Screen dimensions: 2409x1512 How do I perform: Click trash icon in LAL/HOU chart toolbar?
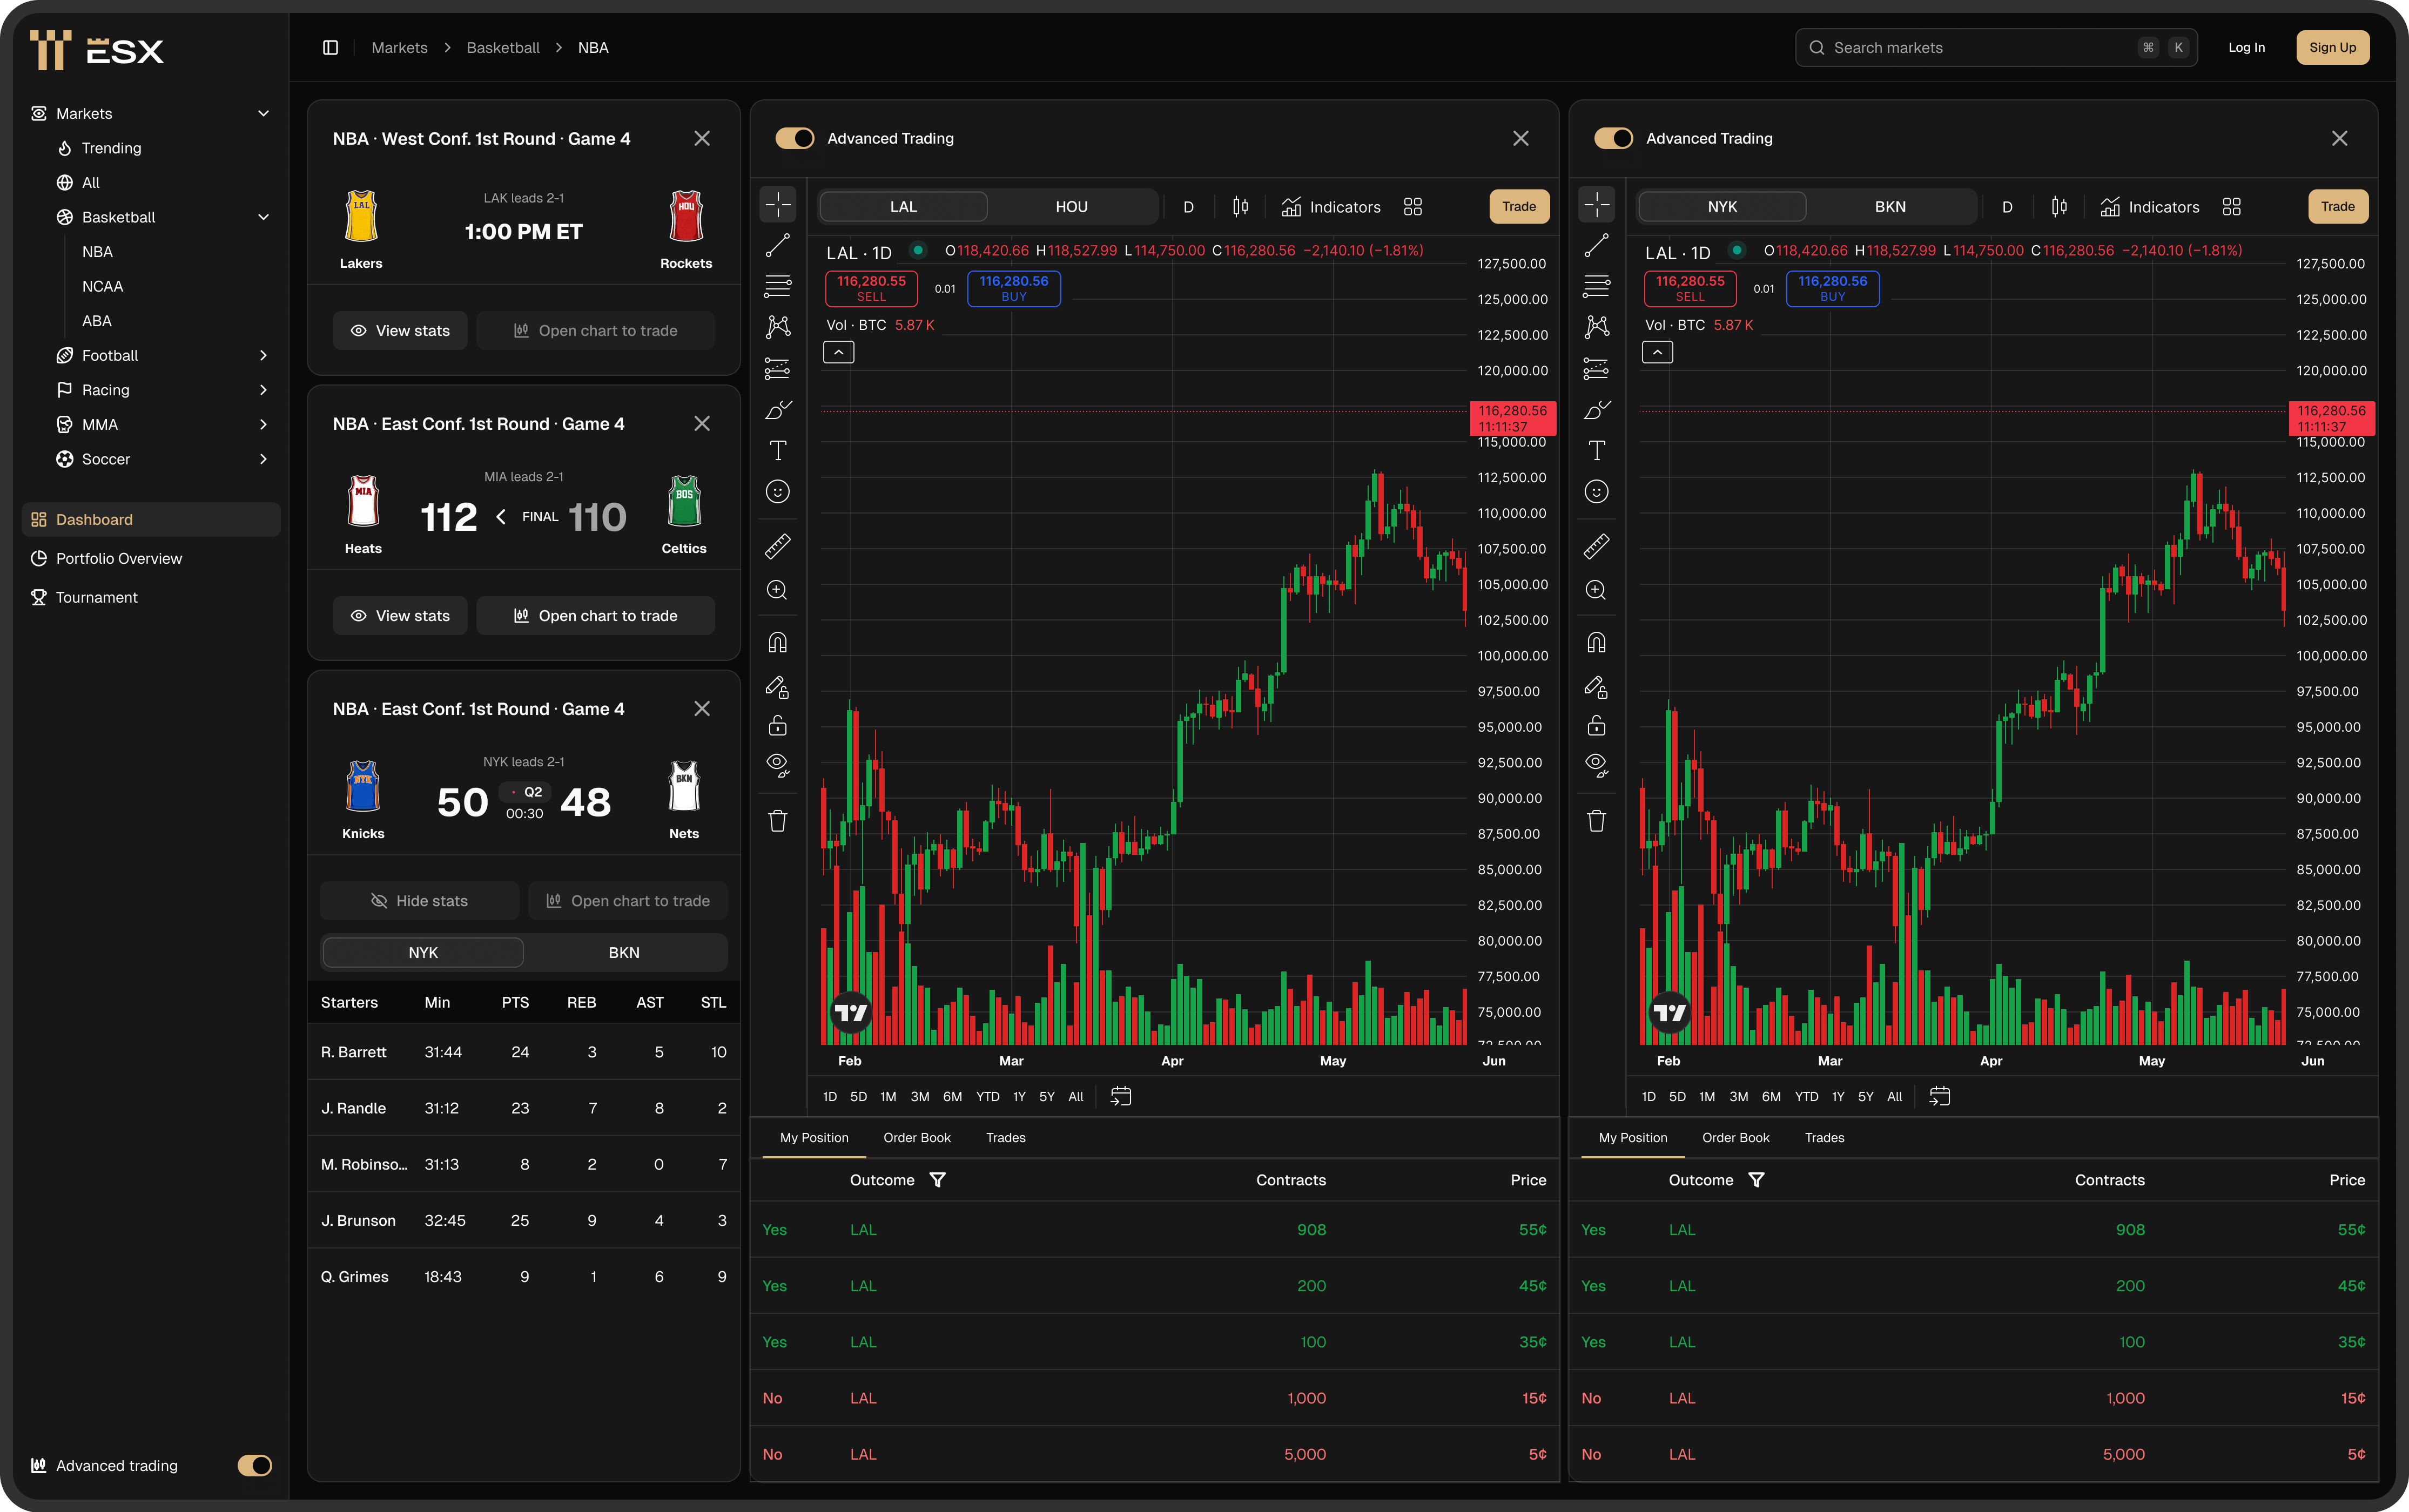click(777, 821)
